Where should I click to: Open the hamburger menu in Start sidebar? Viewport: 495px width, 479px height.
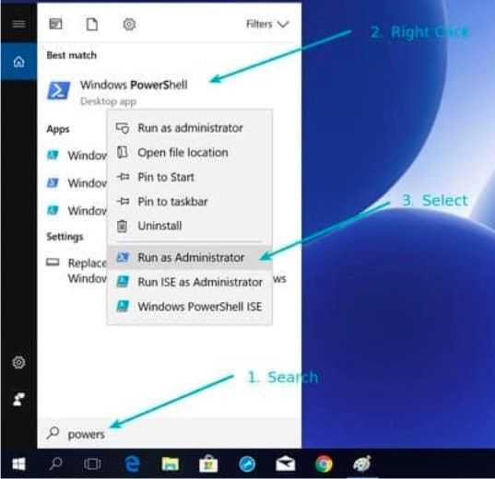coord(18,24)
